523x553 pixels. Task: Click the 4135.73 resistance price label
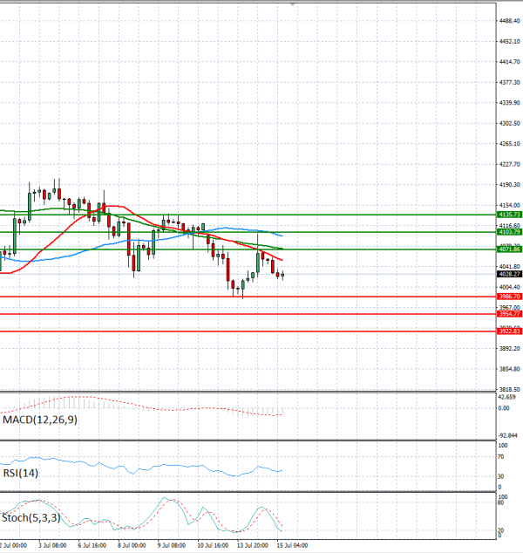[x=509, y=215]
